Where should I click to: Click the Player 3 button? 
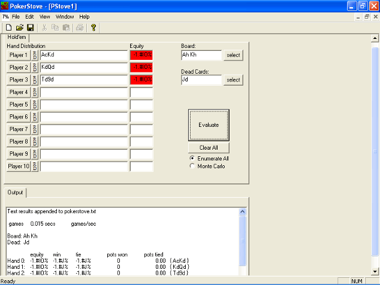pyautogui.click(x=19, y=80)
